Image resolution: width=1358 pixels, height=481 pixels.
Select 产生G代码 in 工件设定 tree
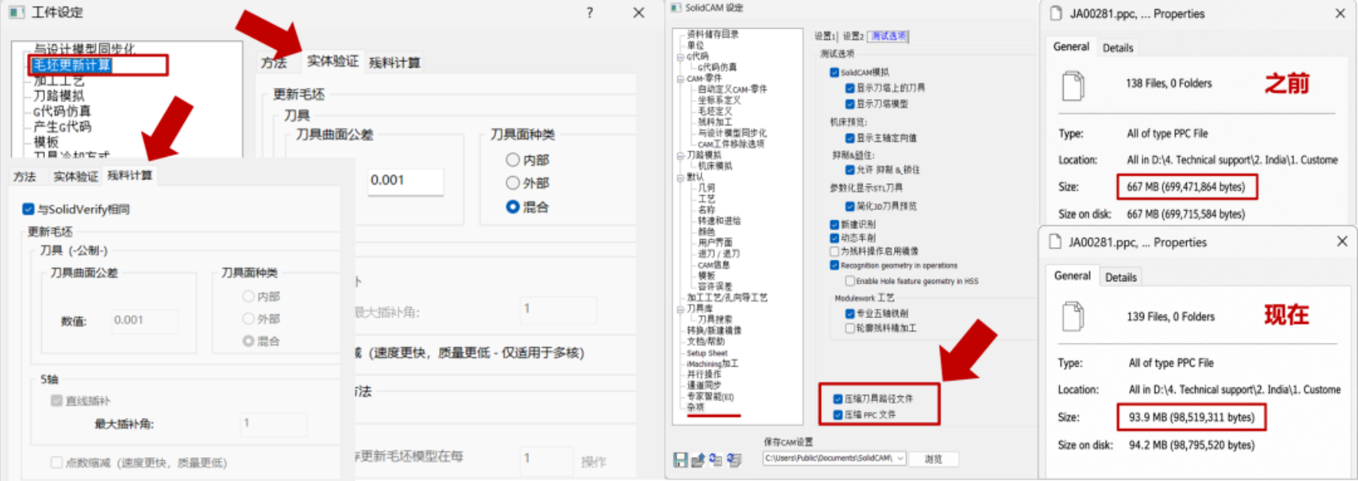62,126
